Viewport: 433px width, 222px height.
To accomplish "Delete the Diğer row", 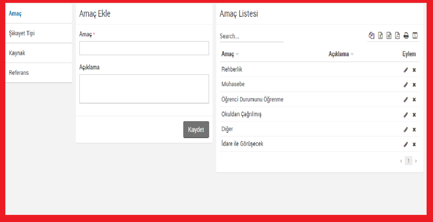I will (414, 130).
